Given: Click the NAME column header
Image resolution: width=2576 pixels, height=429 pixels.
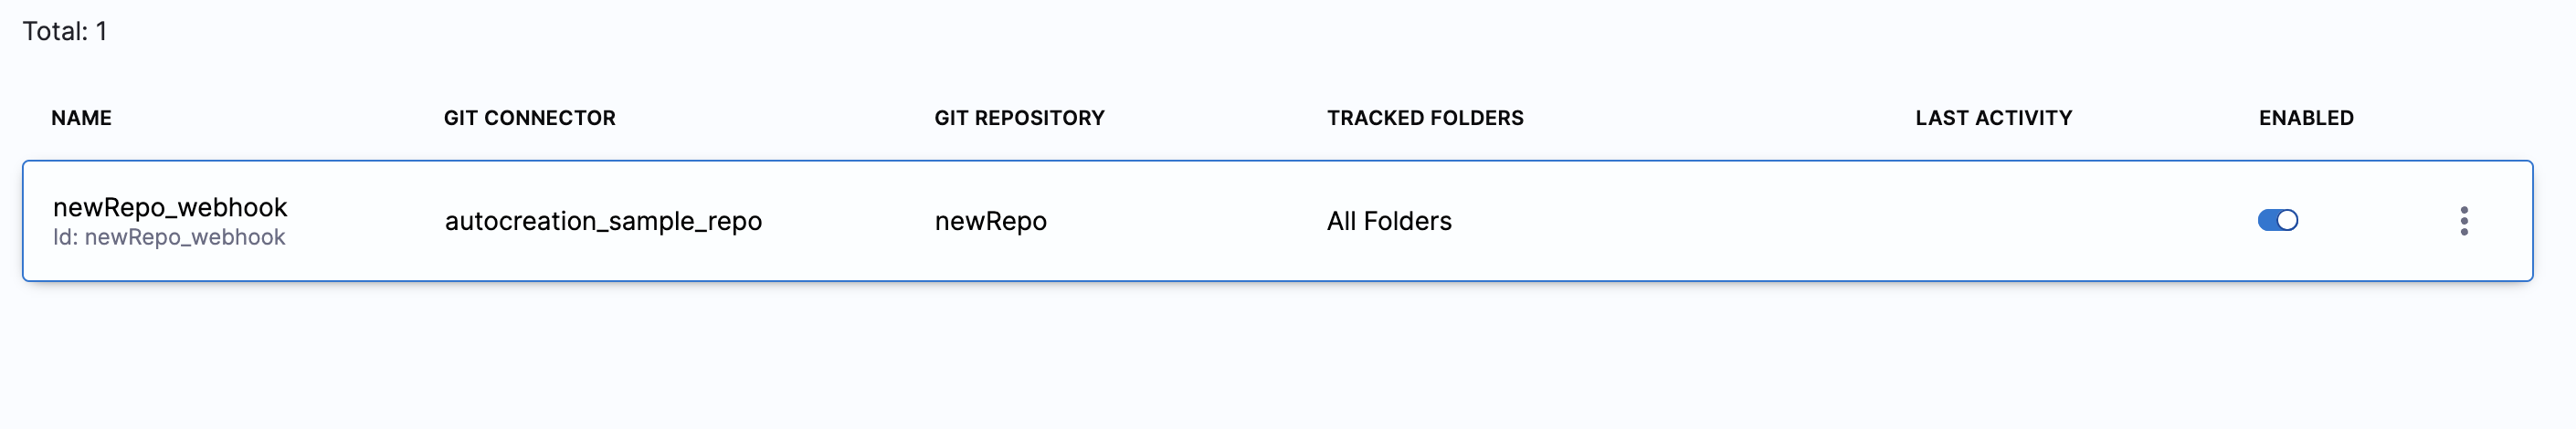Looking at the screenshot, I should point(81,118).
